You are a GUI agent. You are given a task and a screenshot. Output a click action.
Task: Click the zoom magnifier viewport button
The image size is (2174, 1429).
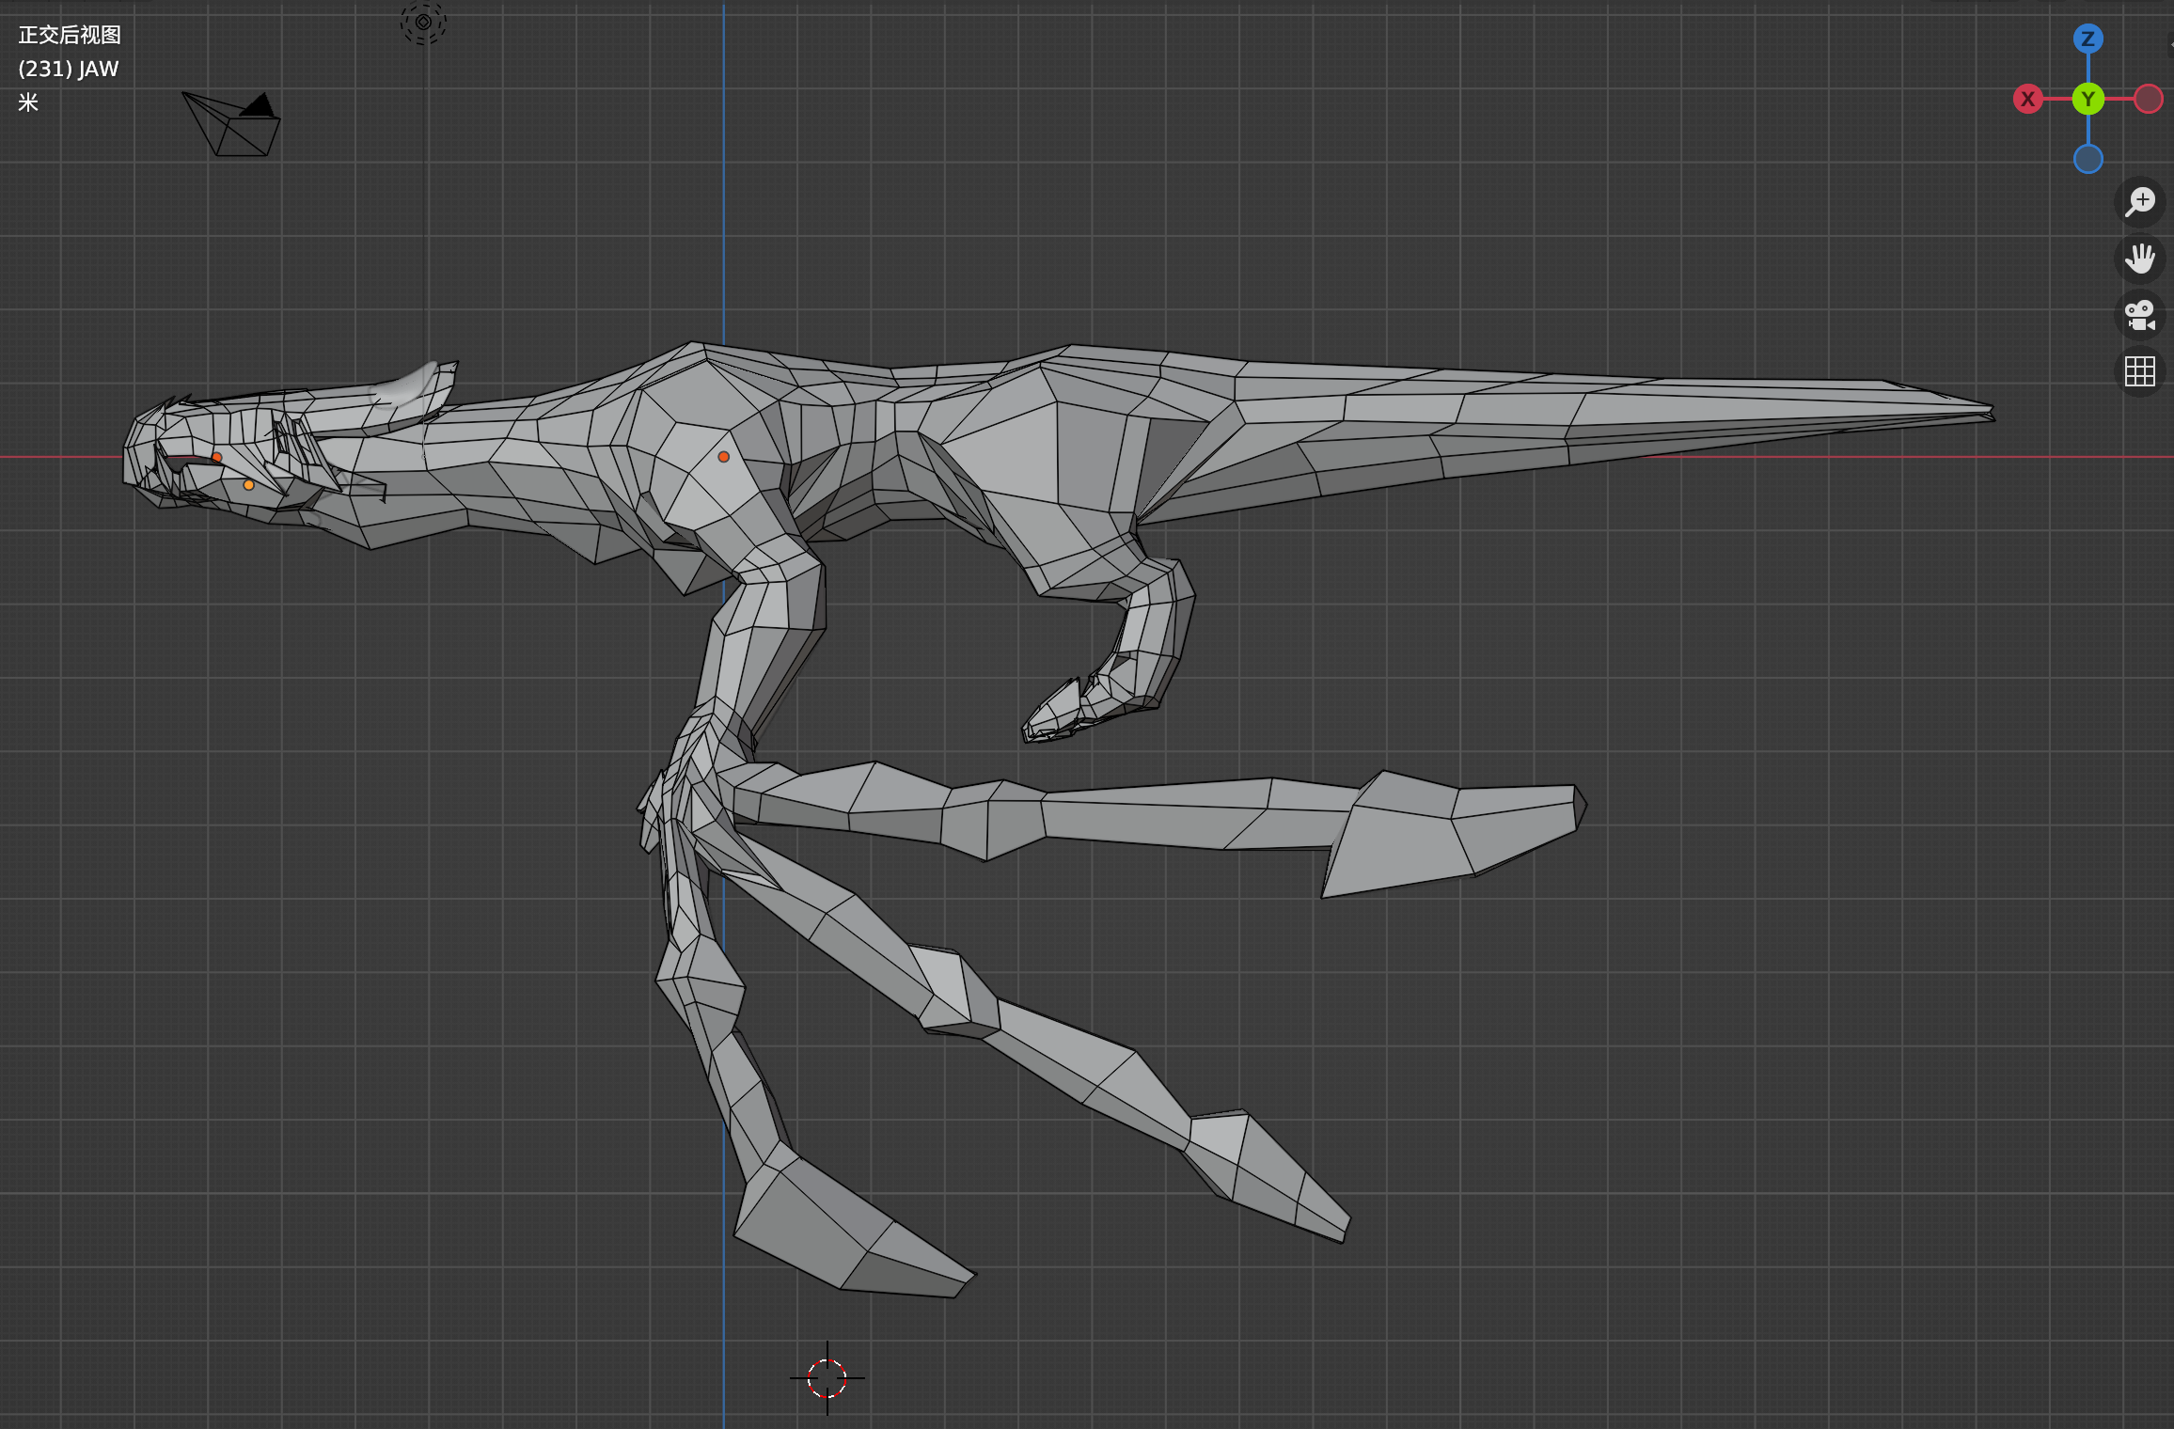[x=2139, y=201]
